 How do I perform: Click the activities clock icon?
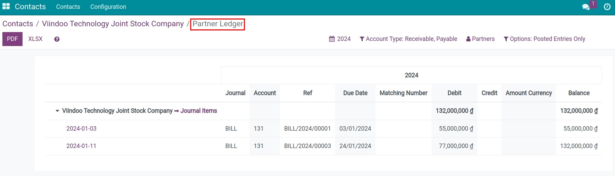tap(607, 7)
